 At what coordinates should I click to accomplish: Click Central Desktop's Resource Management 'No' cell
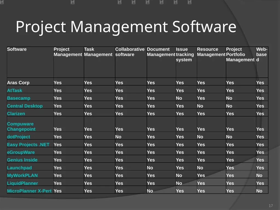click(x=211, y=105)
